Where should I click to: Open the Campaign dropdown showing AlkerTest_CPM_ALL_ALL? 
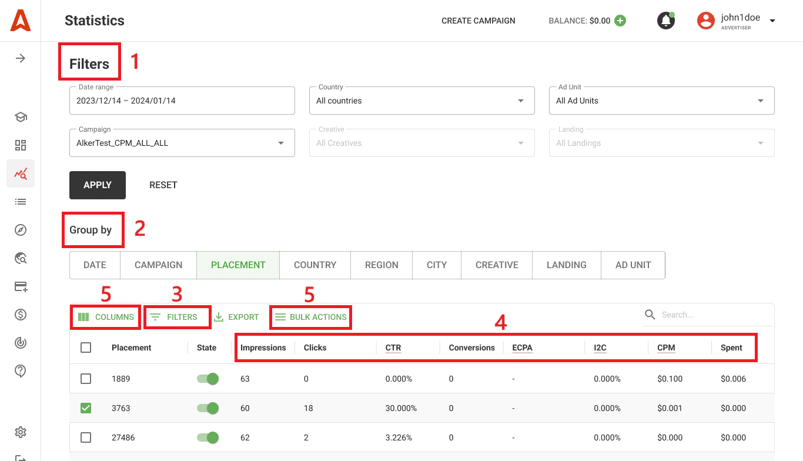tap(280, 142)
